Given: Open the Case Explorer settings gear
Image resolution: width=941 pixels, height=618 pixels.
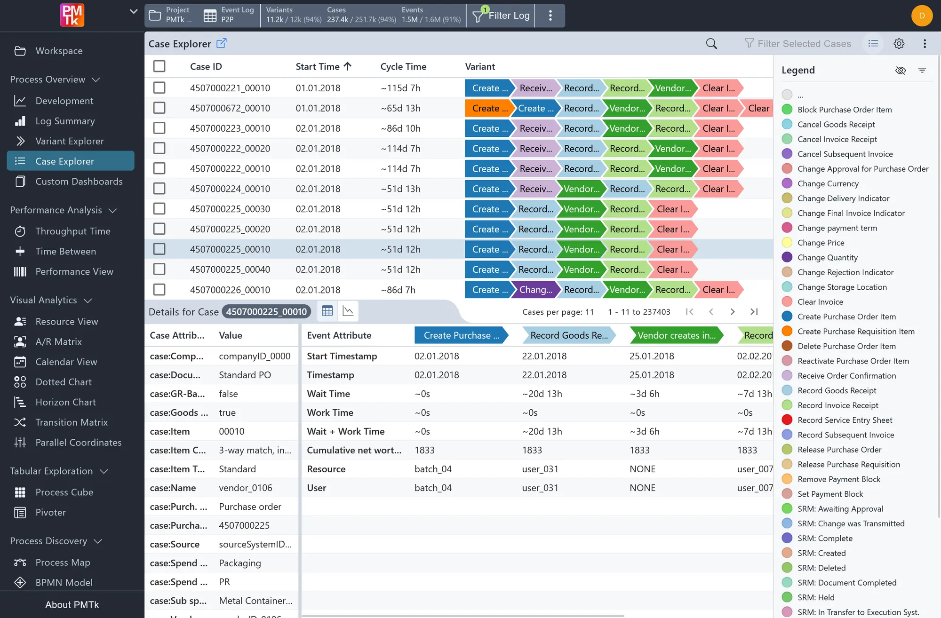Looking at the screenshot, I should 899,44.
